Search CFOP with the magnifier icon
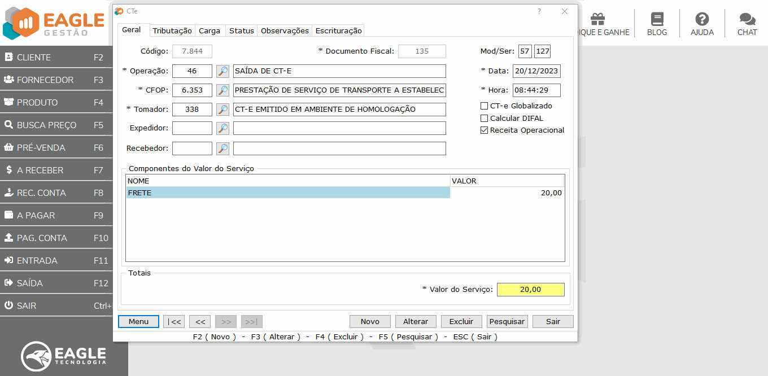768x376 pixels. 223,90
